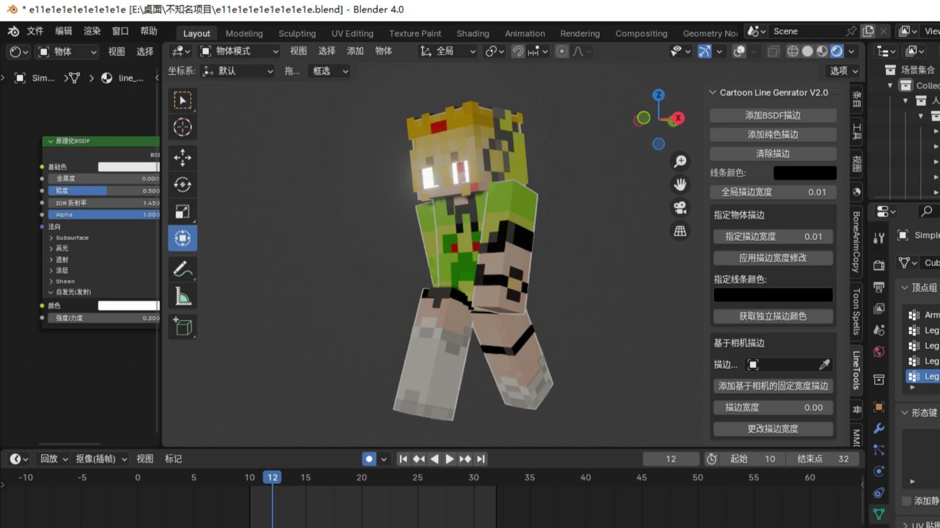This screenshot has width=940, height=528.
Task: Open the Modeling workspace tab
Action: coord(244,33)
